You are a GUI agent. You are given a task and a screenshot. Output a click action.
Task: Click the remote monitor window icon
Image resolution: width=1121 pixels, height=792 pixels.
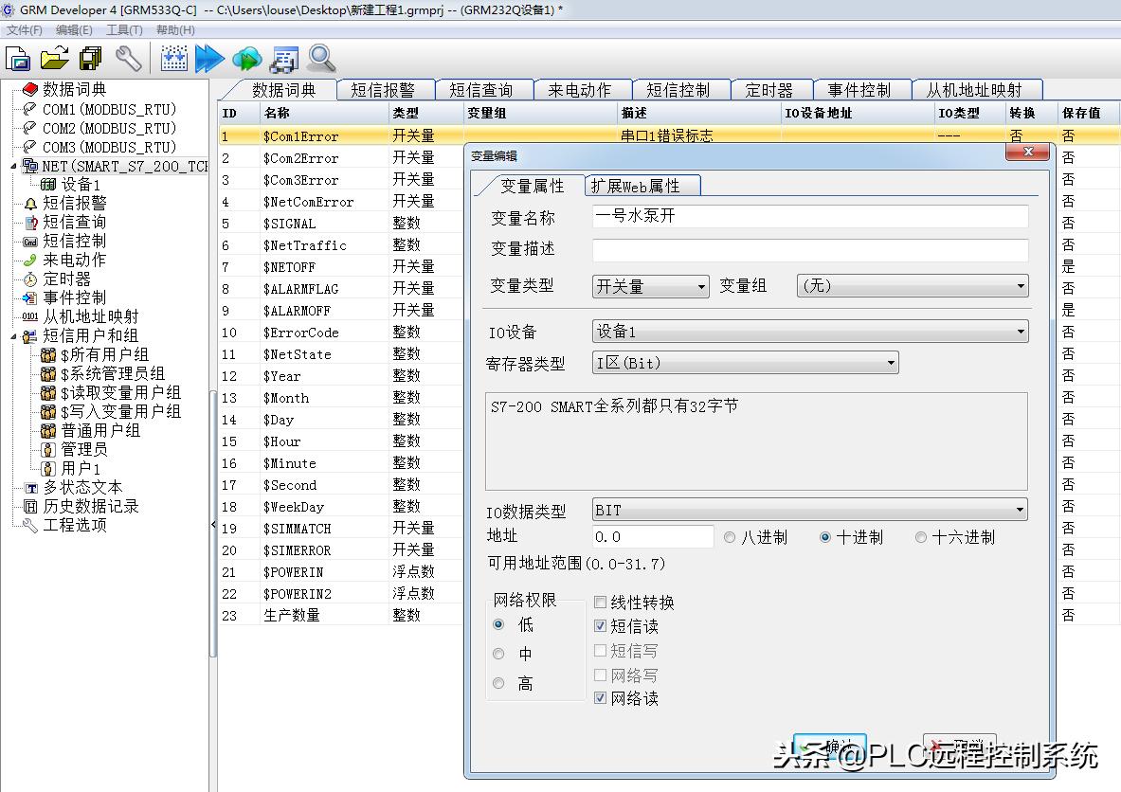(x=282, y=58)
